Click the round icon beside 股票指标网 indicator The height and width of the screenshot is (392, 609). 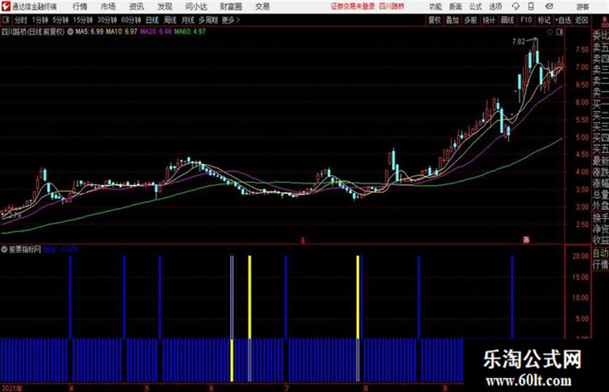(5, 249)
